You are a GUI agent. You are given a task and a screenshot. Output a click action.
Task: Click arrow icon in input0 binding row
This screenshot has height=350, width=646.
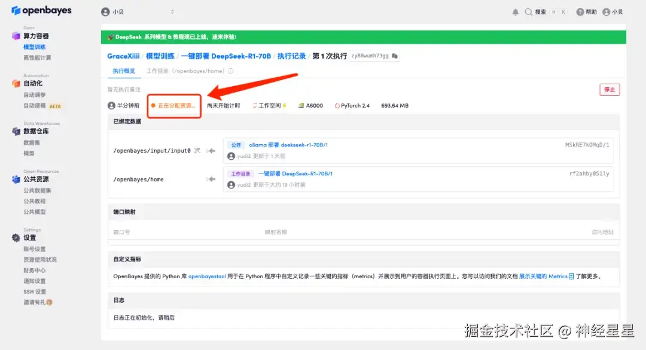click(211, 151)
